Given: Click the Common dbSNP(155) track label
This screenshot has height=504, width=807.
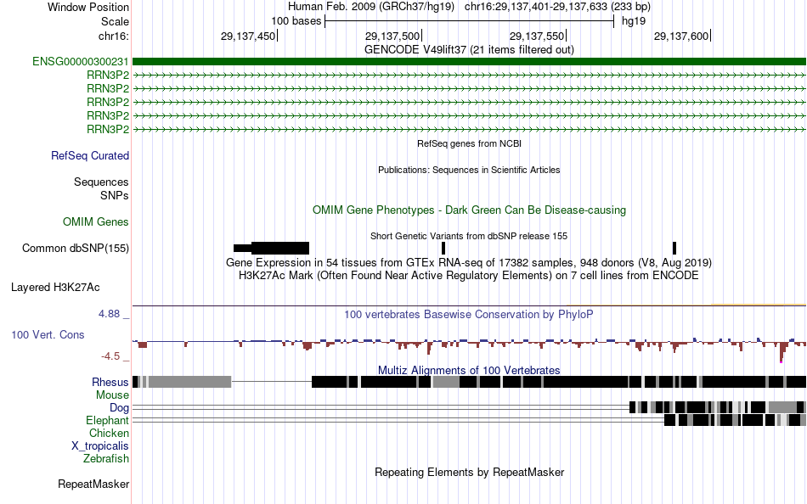Looking at the screenshot, I should (76, 248).
